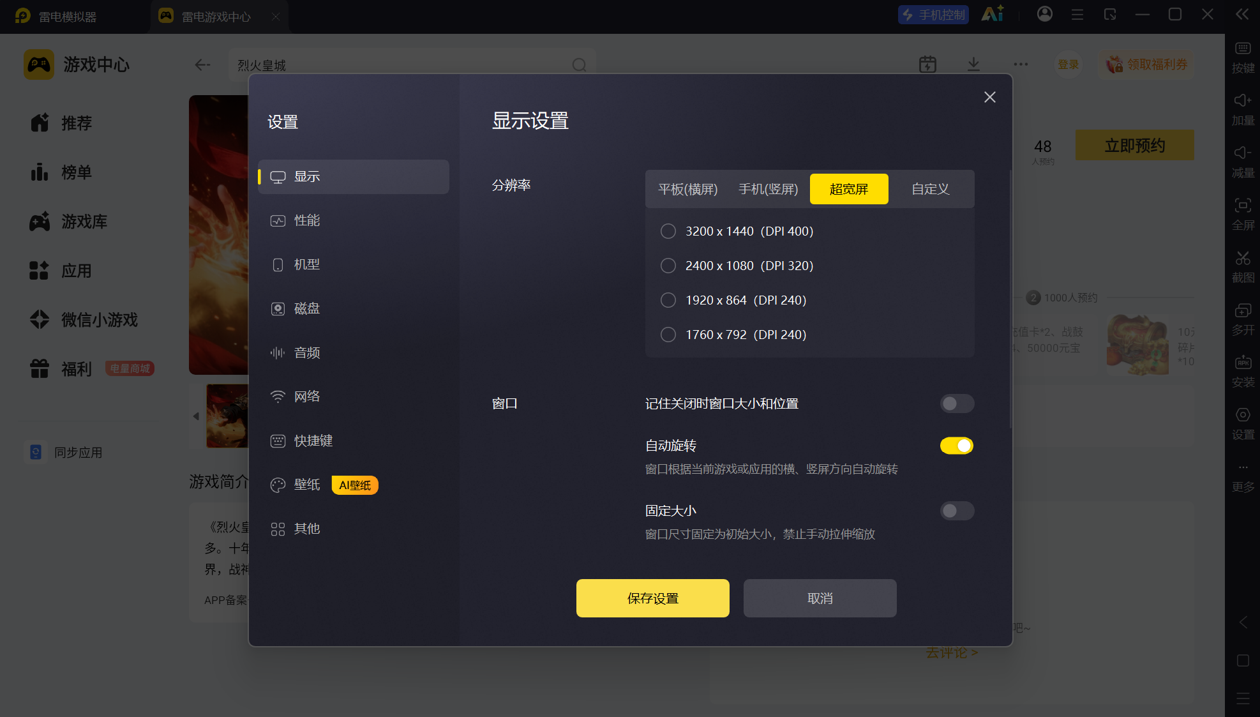
Task: Close the settings dialog with the X
Action: 990,97
